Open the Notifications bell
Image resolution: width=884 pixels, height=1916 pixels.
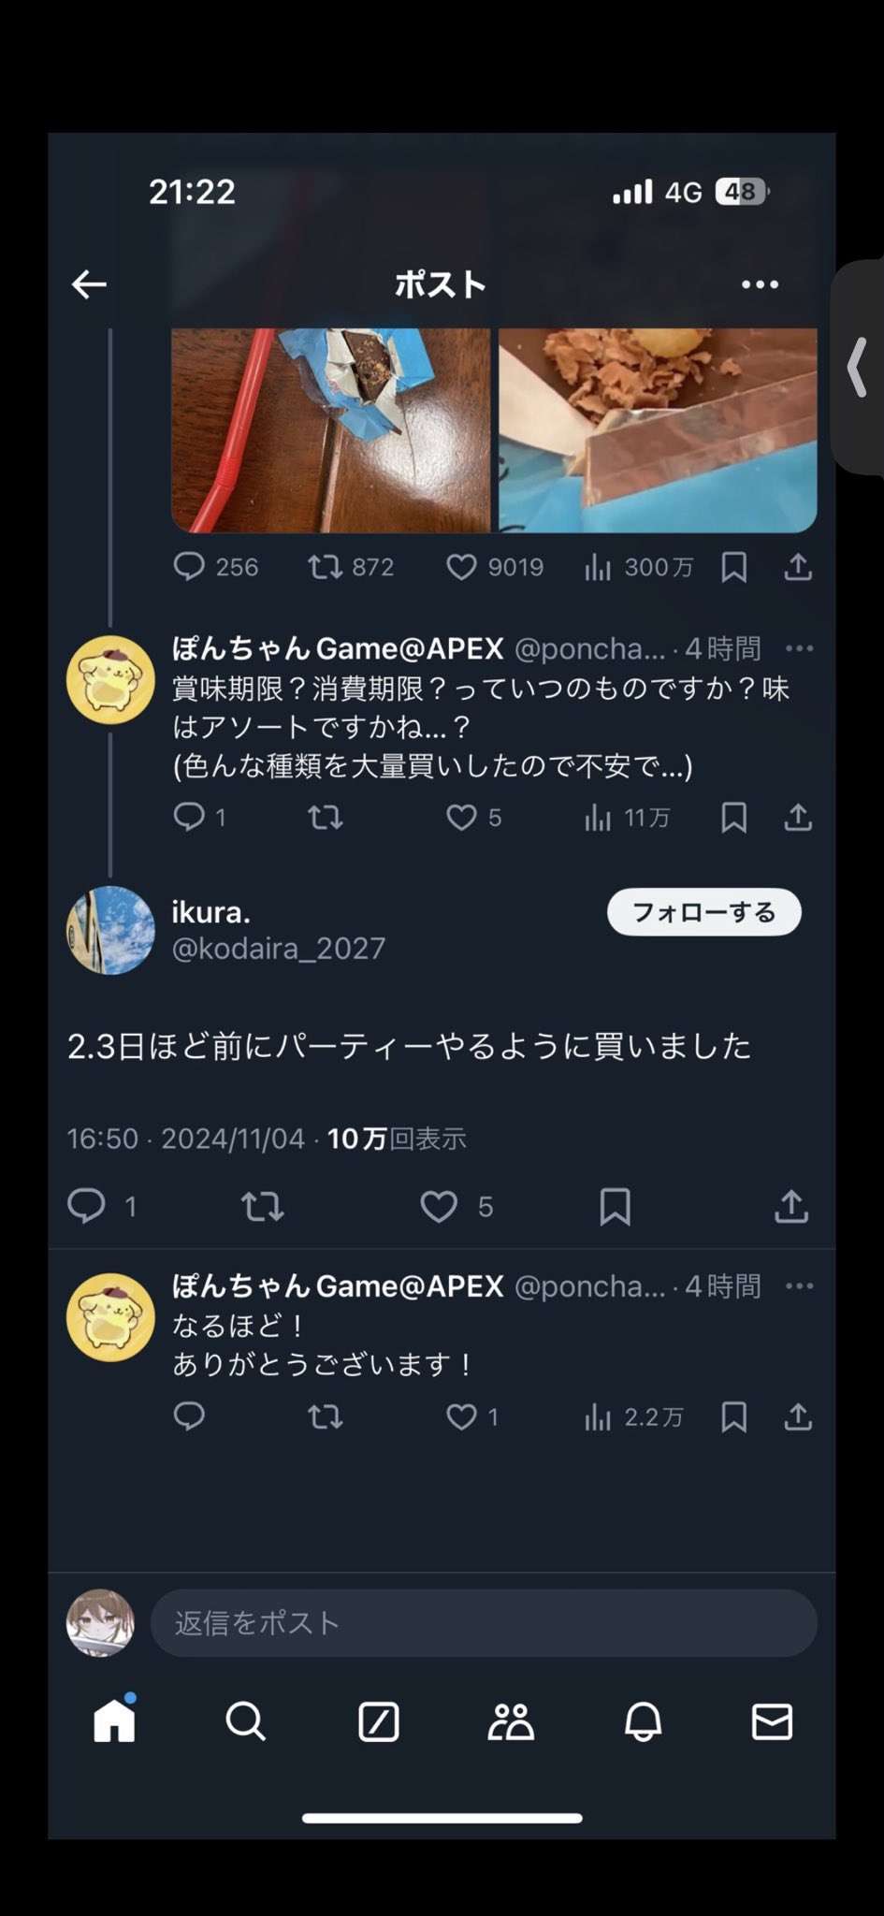click(x=643, y=1721)
